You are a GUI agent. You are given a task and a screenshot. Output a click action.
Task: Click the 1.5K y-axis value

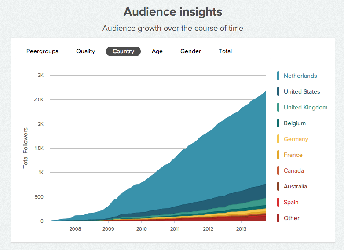coord(39,149)
